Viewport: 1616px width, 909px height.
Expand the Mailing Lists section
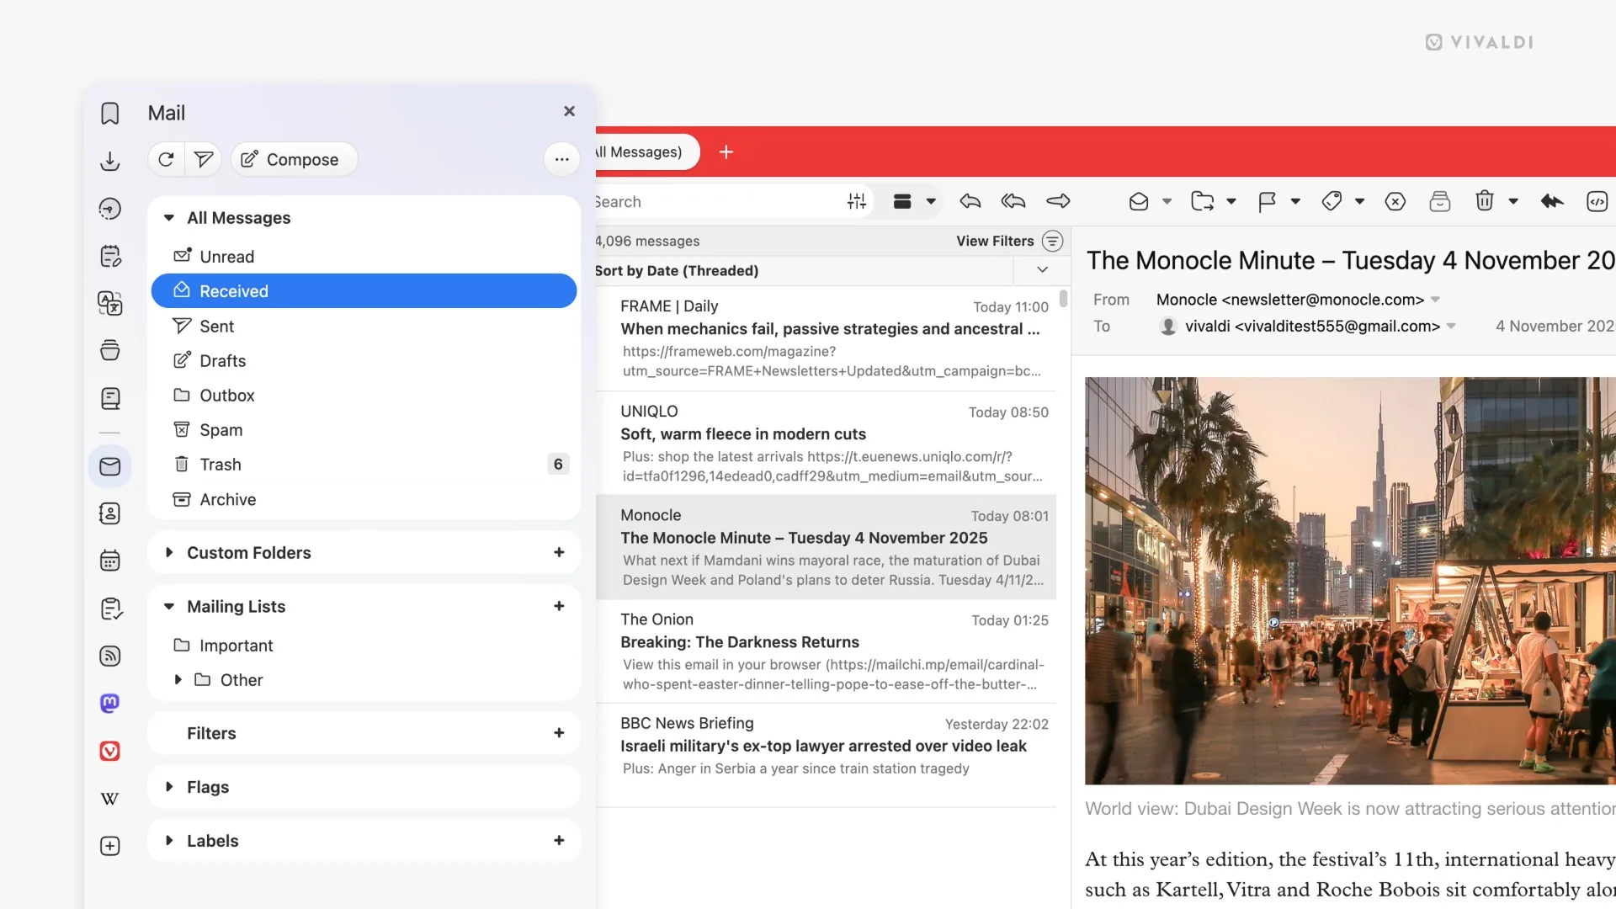169,606
